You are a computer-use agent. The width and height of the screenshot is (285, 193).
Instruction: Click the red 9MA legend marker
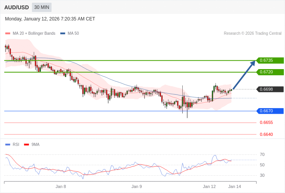(x=26, y=145)
